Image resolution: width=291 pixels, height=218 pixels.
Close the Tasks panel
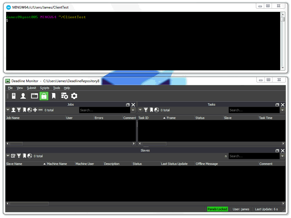(283, 105)
